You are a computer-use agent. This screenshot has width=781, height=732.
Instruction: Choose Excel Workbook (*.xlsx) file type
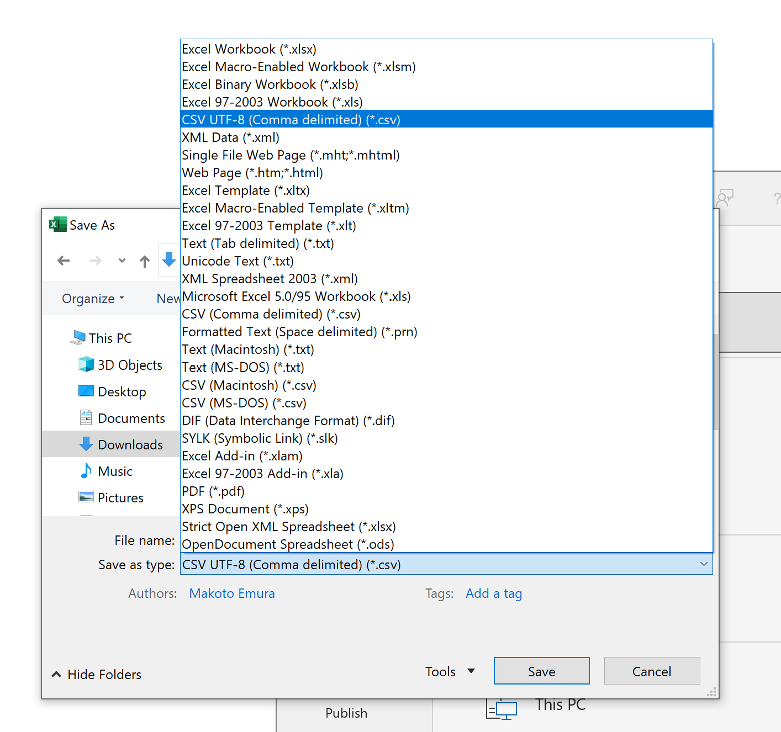pyautogui.click(x=446, y=49)
